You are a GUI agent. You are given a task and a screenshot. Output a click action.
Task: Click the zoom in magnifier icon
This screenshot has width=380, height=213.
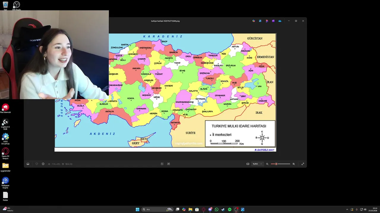294,164
